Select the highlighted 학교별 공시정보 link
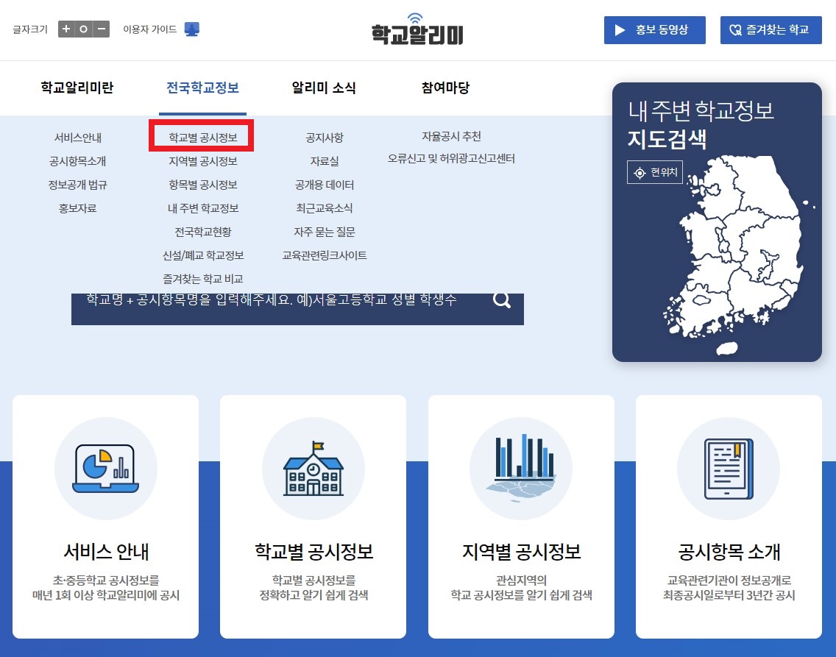 (202, 137)
